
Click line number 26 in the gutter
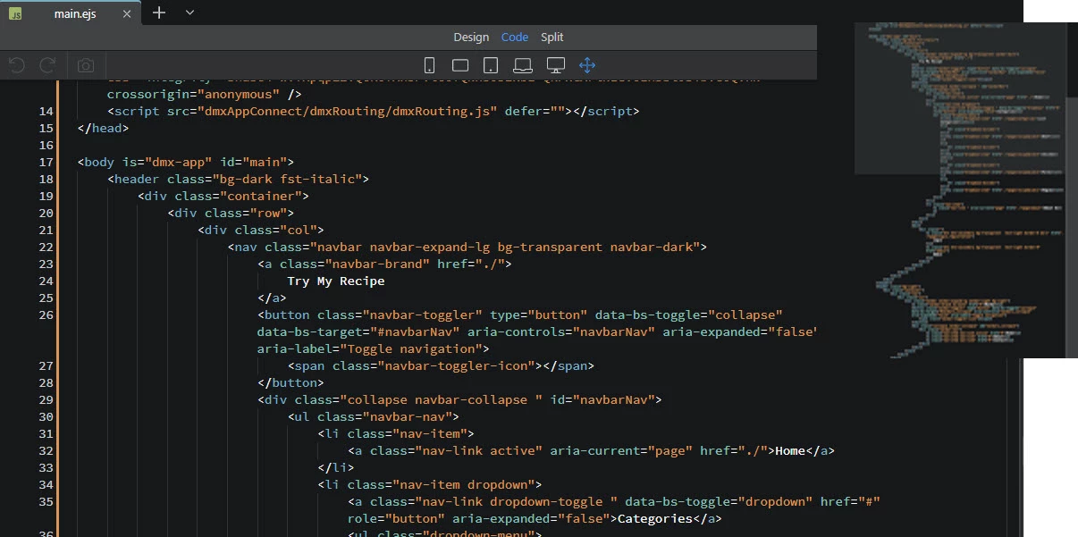pyautogui.click(x=46, y=315)
